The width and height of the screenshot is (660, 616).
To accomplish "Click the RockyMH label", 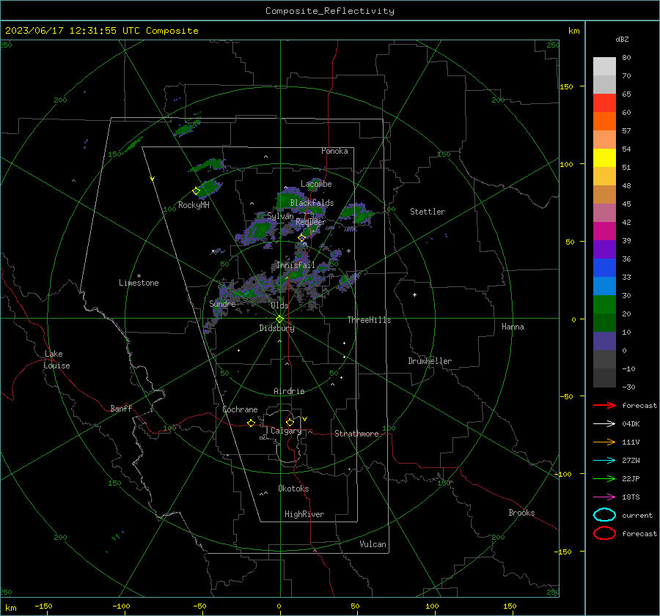I will (194, 205).
